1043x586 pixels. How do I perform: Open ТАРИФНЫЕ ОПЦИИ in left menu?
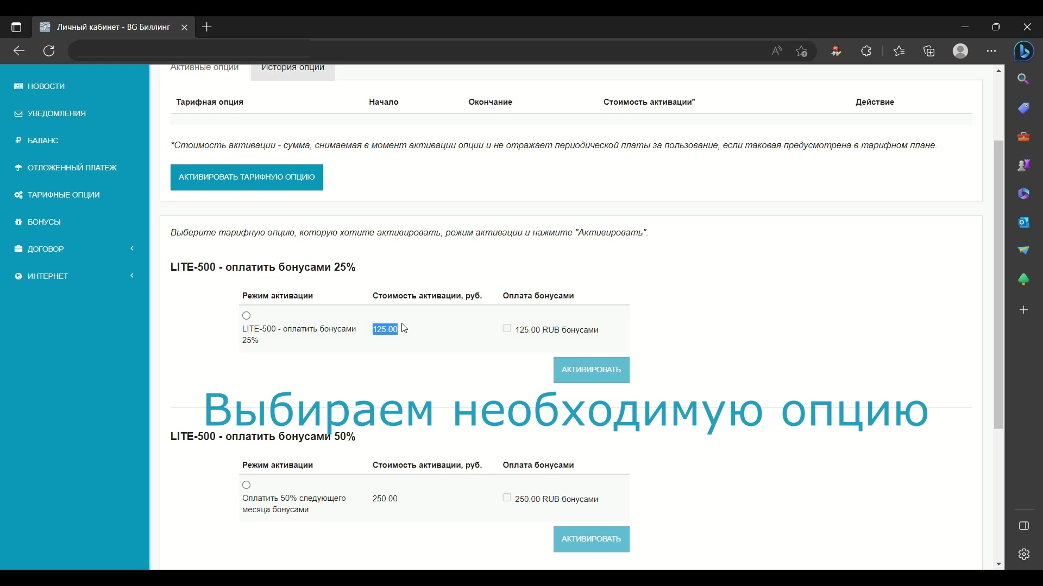64,195
